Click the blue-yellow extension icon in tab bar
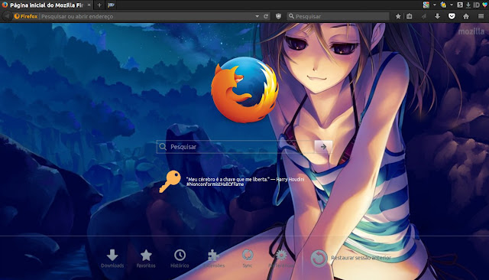Image resolution: width=489 pixels, height=280 pixels. coord(443,5)
